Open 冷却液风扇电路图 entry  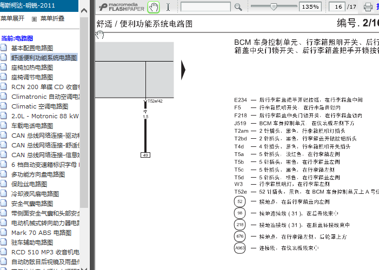click(x=35, y=194)
